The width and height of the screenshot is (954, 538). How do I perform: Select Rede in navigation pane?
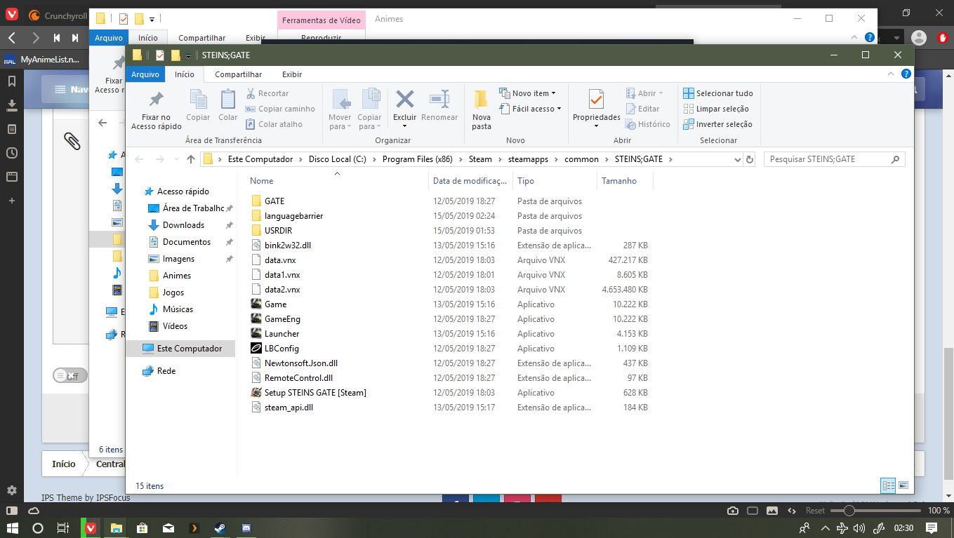pyautogui.click(x=166, y=371)
